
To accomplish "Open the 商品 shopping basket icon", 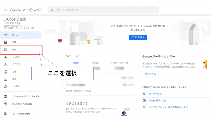I will coord(6,79).
